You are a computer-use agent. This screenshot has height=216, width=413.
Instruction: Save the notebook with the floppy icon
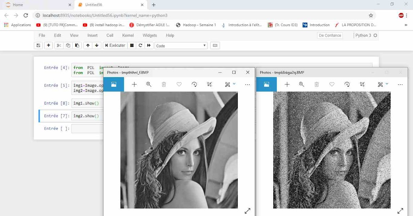[38, 46]
